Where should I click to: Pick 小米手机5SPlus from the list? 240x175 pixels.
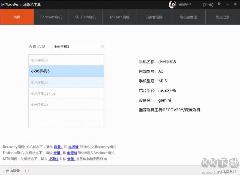[66, 93]
